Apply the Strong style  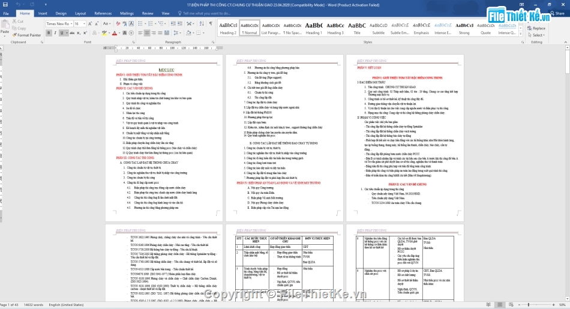[x=464, y=28]
